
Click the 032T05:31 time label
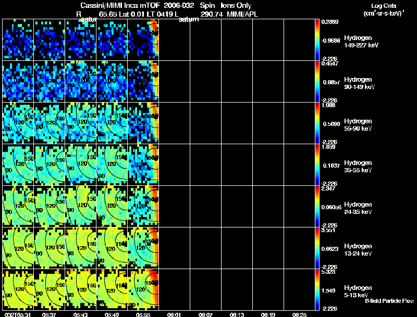point(18,314)
